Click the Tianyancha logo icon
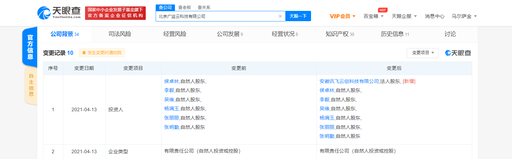 pos(44,13)
